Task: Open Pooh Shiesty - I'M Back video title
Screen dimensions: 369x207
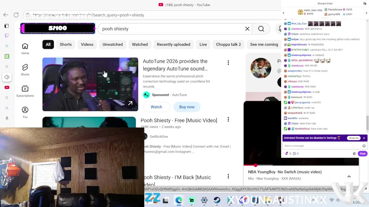Action: [x=177, y=181]
